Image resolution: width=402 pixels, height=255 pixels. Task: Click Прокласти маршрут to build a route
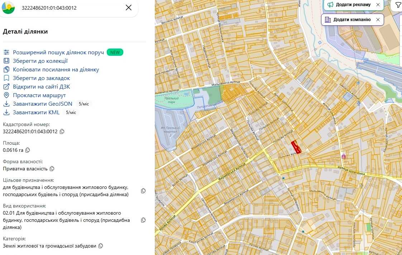(x=39, y=95)
